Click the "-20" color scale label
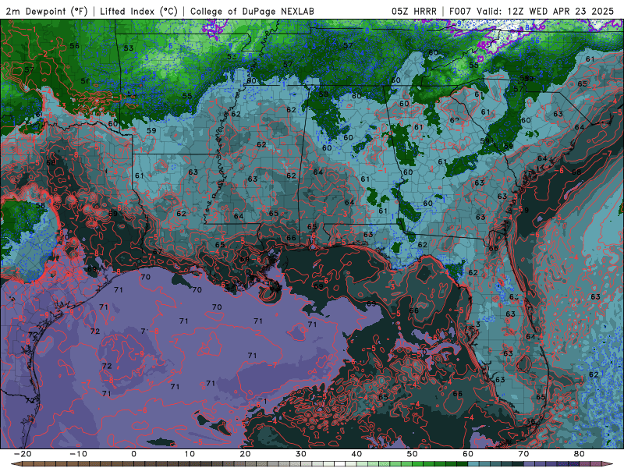 (23, 454)
